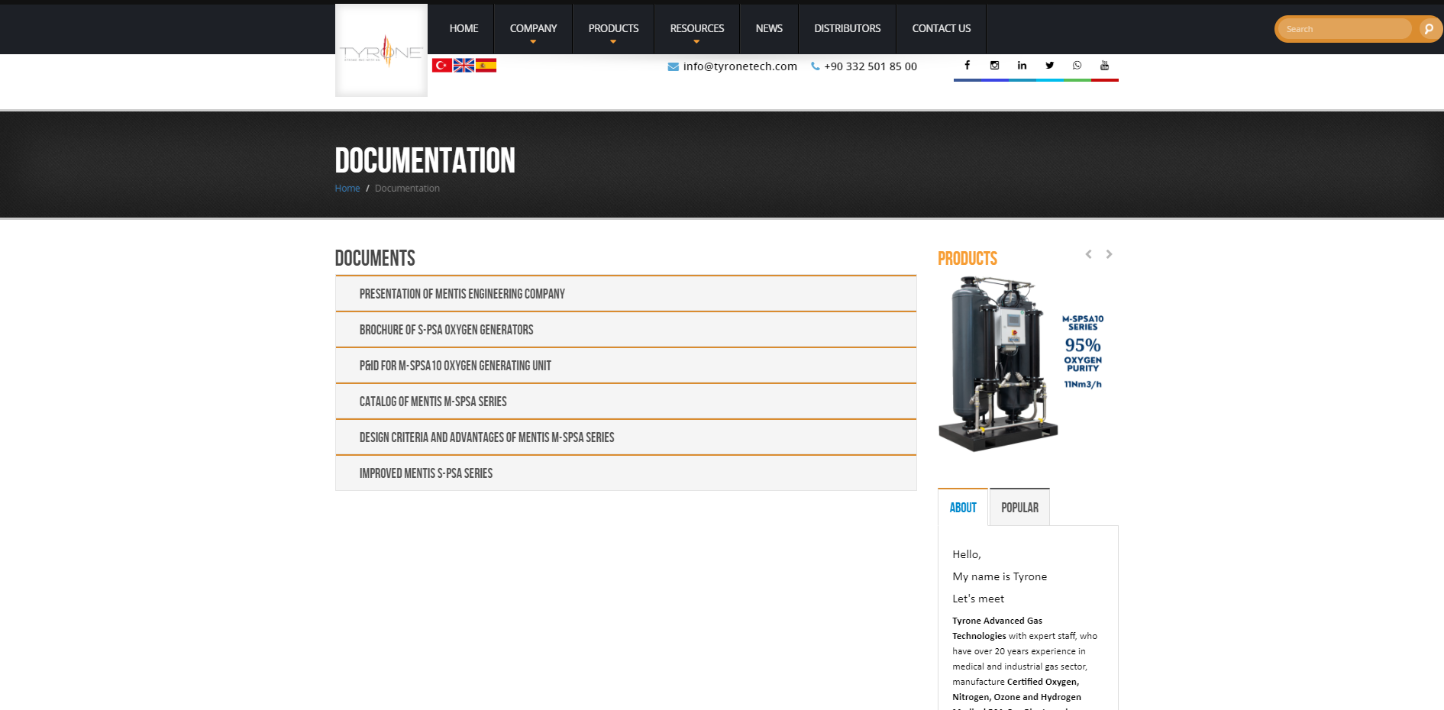Open the LinkedIn social icon

coord(1022,66)
